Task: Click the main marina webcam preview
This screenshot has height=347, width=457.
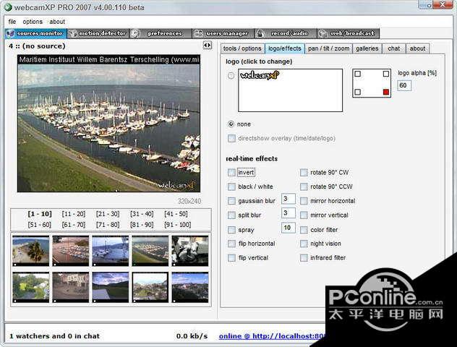Action: coord(108,124)
